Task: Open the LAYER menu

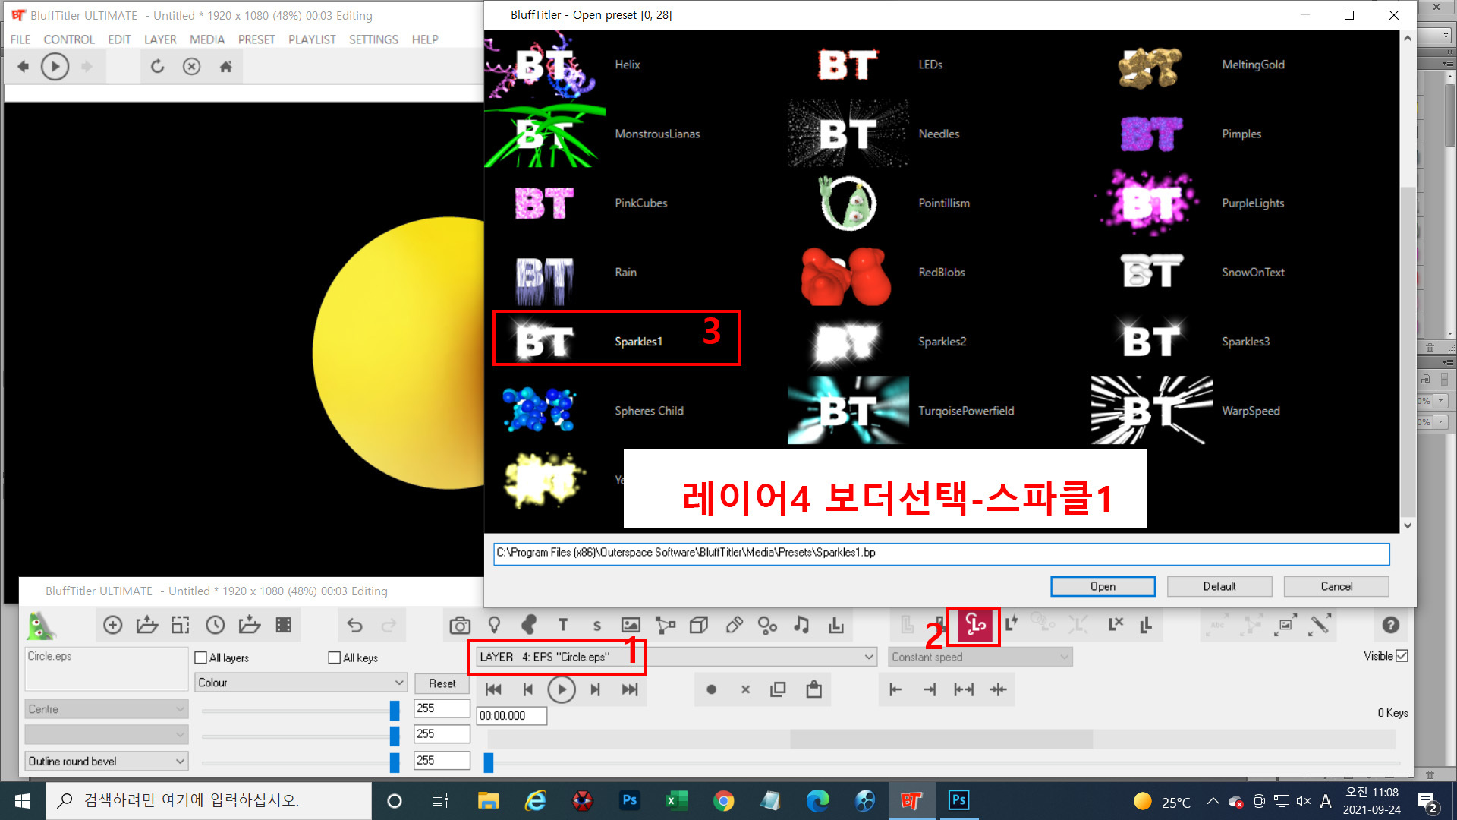Action: 160,39
